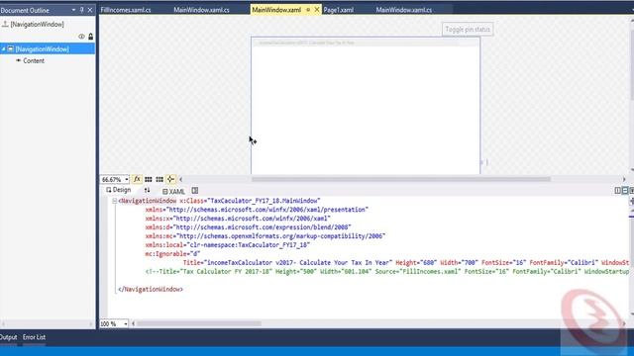This screenshot has height=356, width=634.
Task: Switch to FillIncomes.xaml.cs tab
Action: click(x=126, y=10)
